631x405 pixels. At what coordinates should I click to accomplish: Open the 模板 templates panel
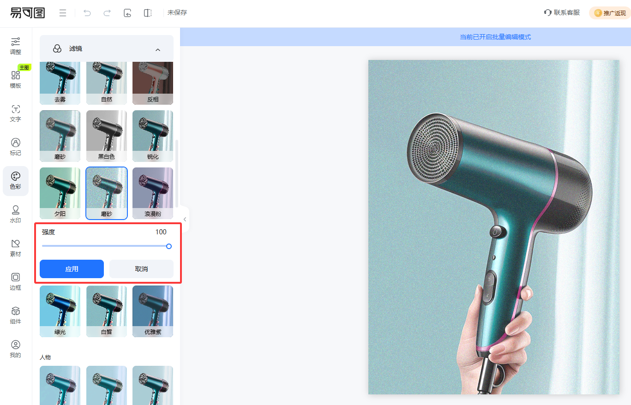(16, 80)
